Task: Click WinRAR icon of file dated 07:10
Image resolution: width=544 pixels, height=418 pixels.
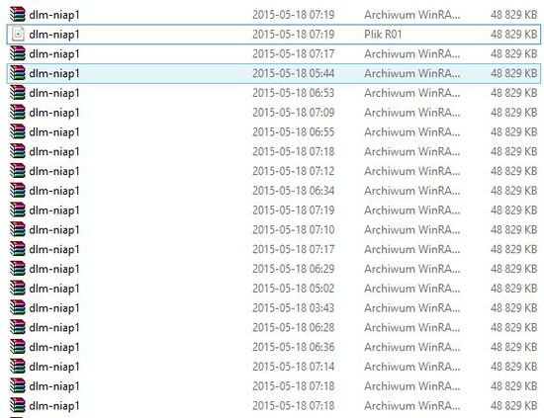Action: [18, 229]
